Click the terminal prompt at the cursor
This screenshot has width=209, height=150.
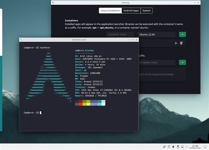[x=41, y=113]
